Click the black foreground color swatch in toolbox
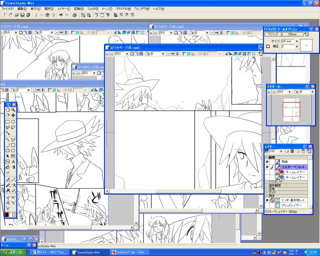320x256 pixels. 6,214
